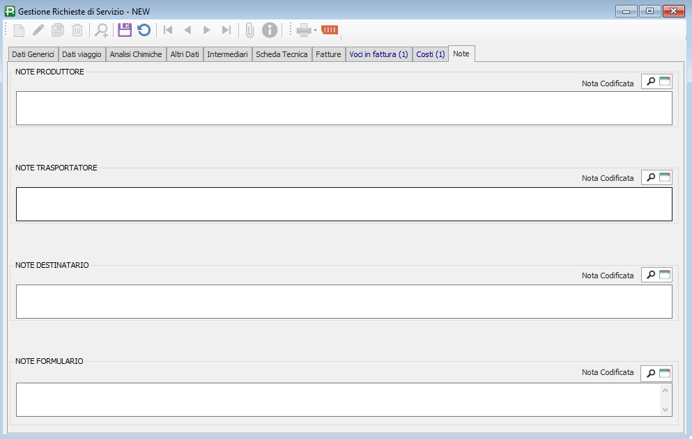Click the magnifier search record icon in toolbar
Image resolution: width=692 pixels, height=439 pixels.
pyautogui.click(x=102, y=30)
